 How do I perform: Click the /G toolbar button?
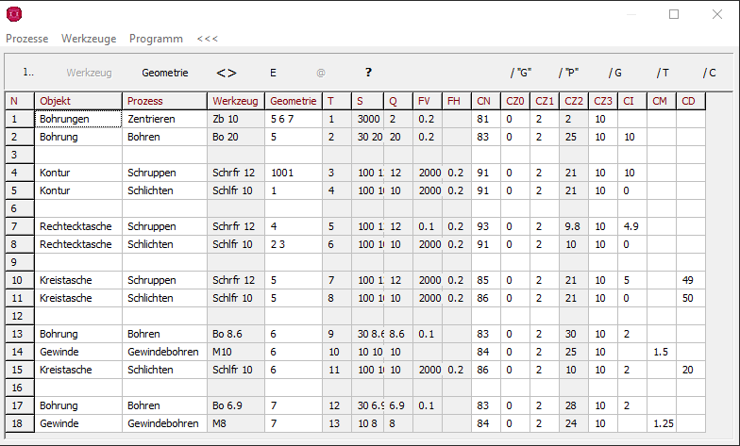point(615,73)
